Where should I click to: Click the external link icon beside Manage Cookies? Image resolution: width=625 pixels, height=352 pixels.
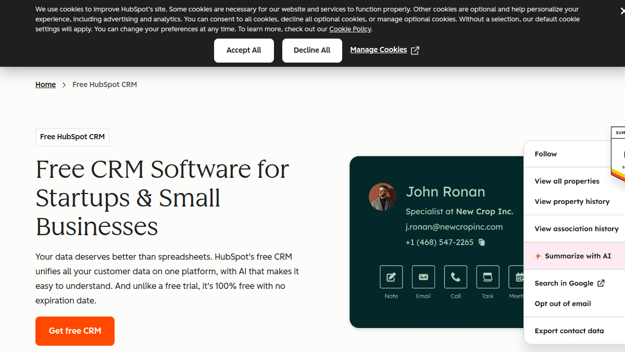pos(415,51)
